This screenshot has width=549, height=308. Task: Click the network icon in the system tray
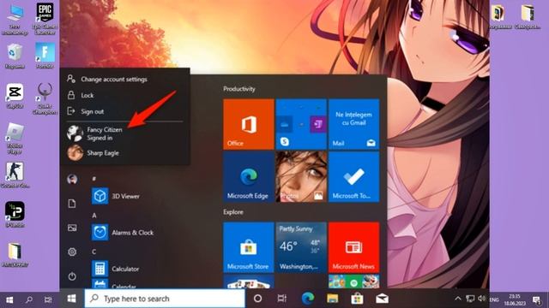tap(470, 299)
